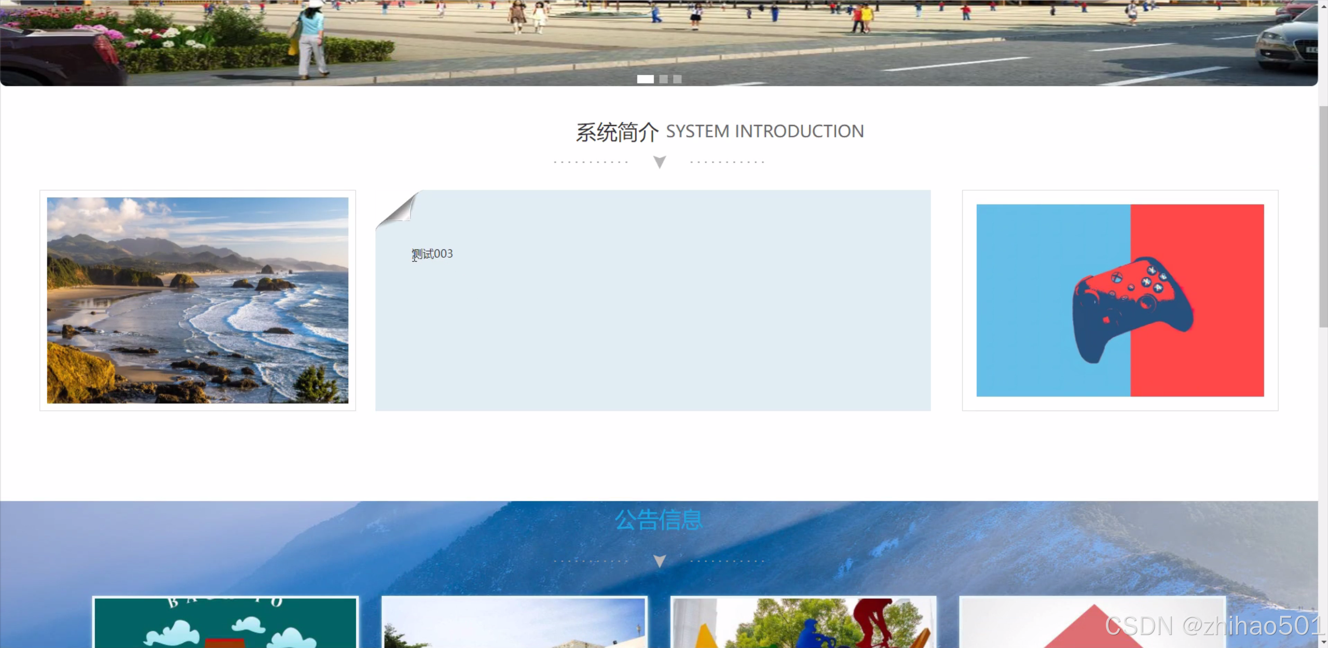Open the game controller image
This screenshot has width=1328, height=648.
[1120, 300]
